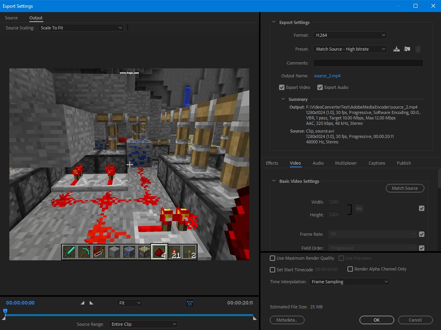Click the current timecode 00:00:00:00
441x330 pixels.
click(20, 303)
